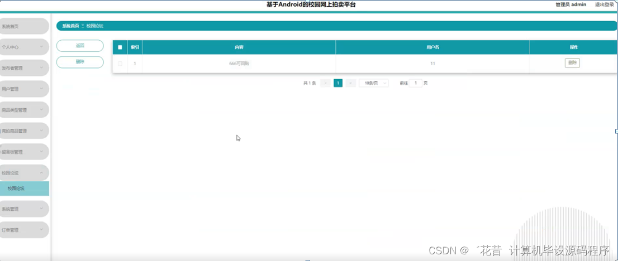618x261 pixels.
Task: Open the 10条/页 page size dropdown
Action: click(x=374, y=83)
